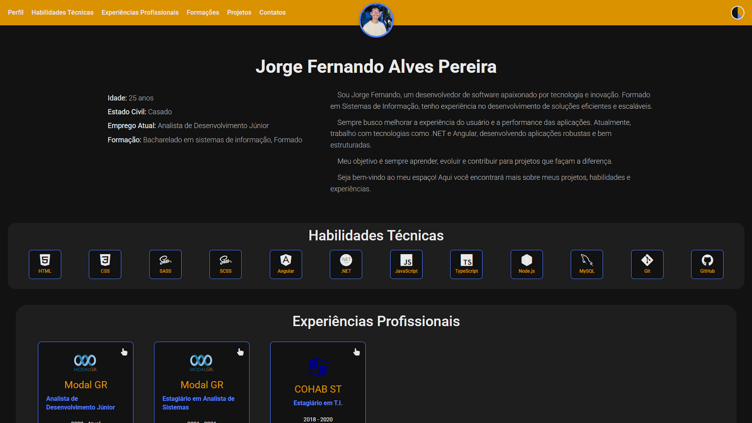Select the Git skill card
Screen dimensions: 752x423
(x=647, y=264)
